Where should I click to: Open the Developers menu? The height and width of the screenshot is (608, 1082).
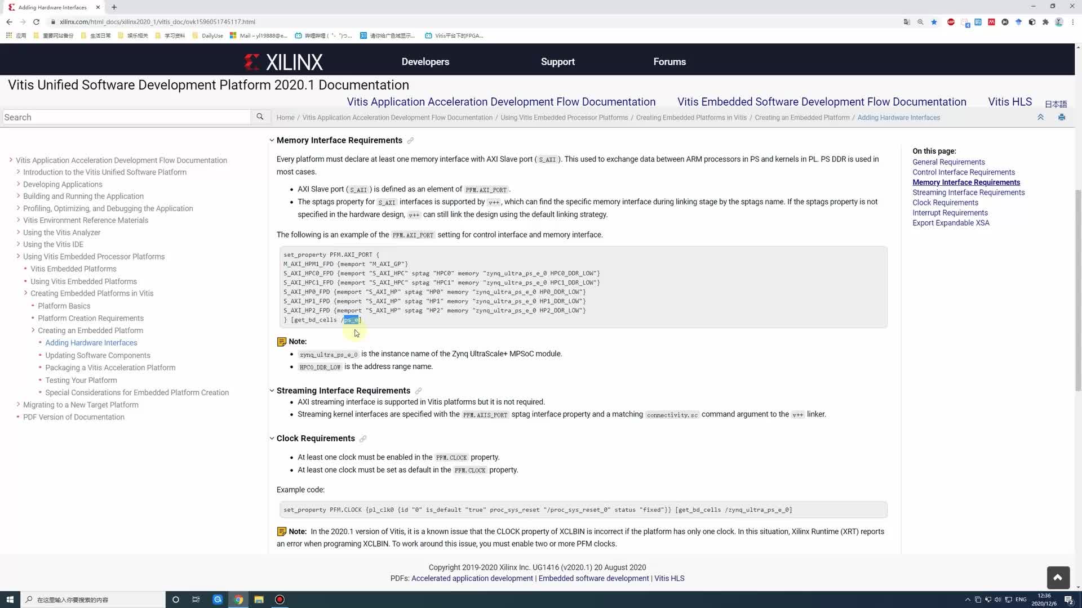click(x=425, y=62)
